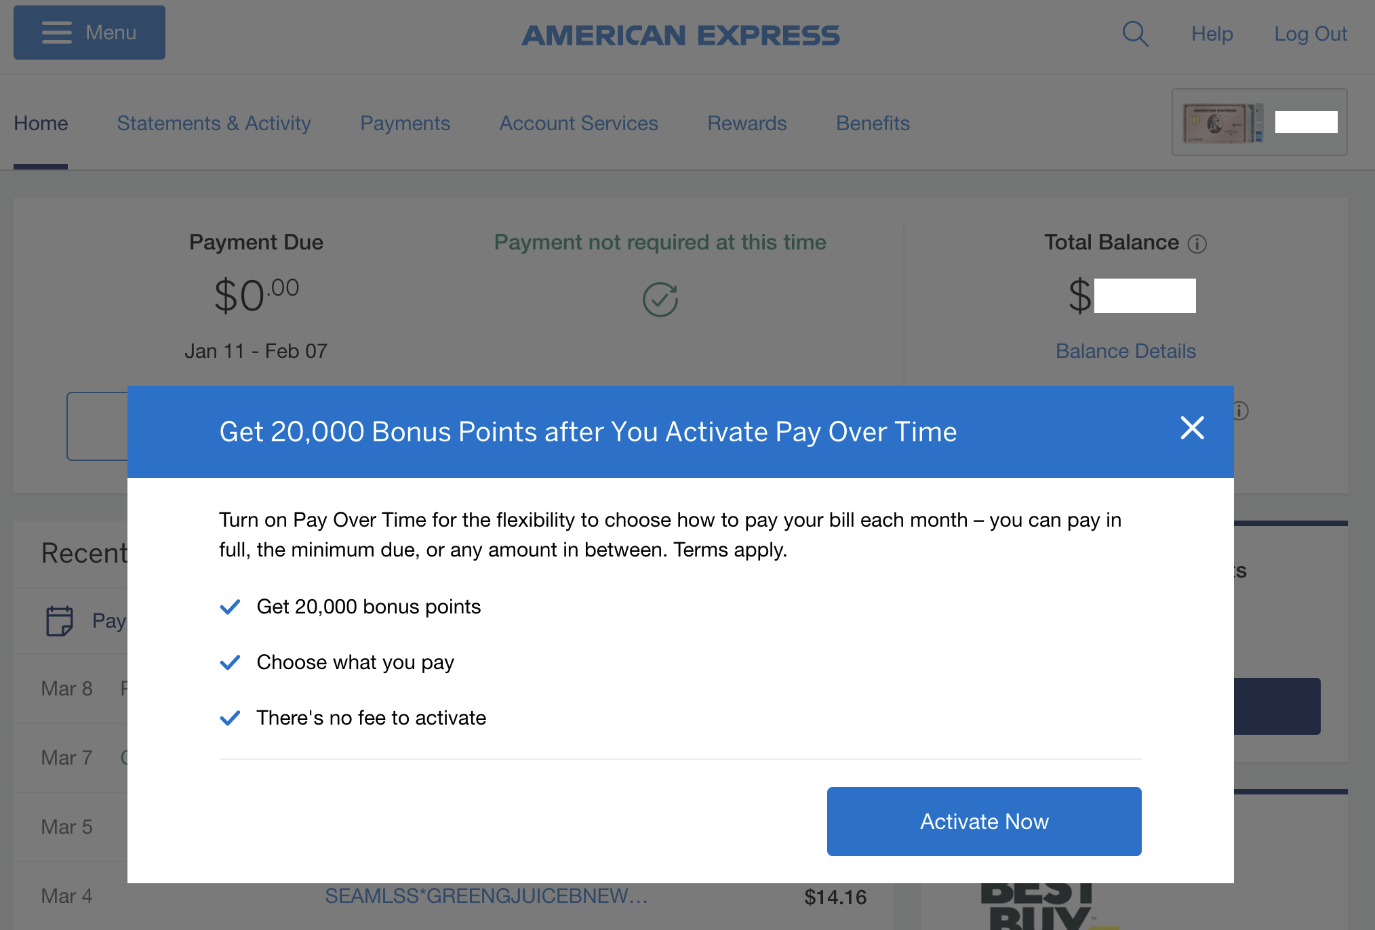The width and height of the screenshot is (1375, 930).
Task: Click green checkmark under Payment not required
Action: [x=660, y=298]
